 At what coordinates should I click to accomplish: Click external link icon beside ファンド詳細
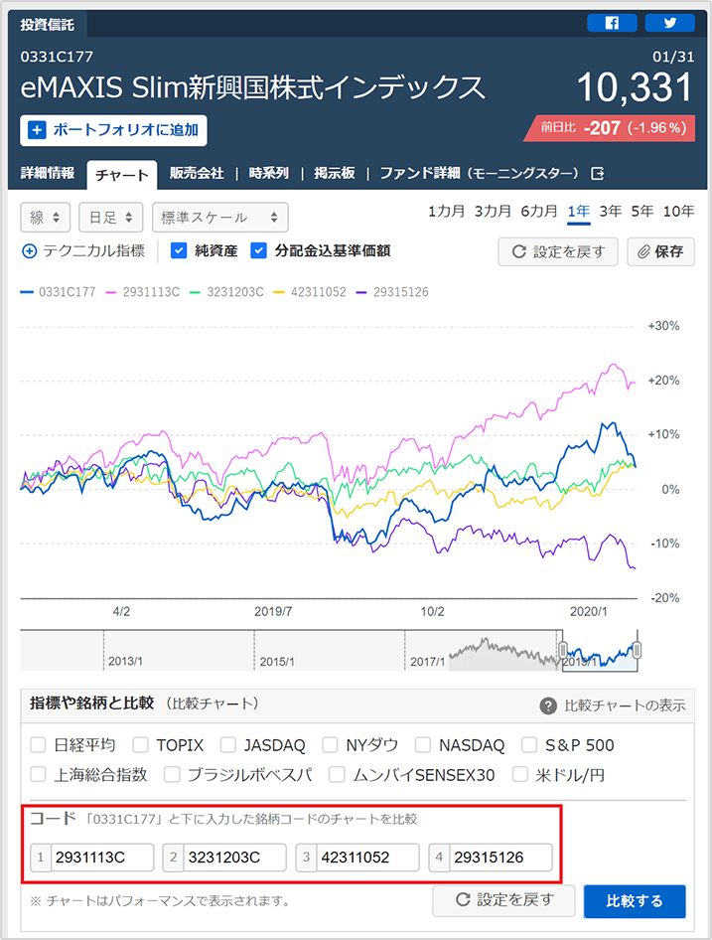[598, 173]
